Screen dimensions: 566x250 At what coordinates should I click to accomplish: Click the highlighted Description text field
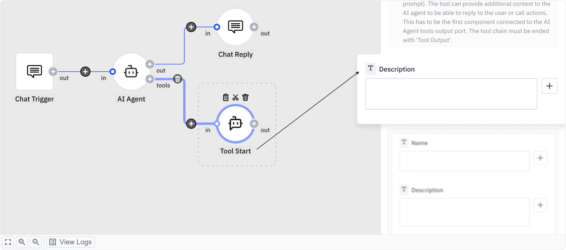click(451, 94)
